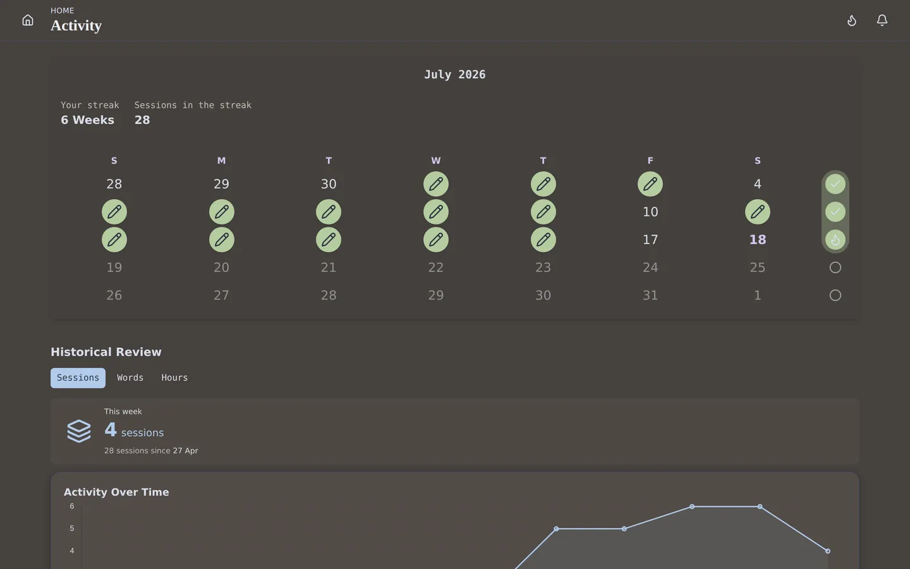The height and width of the screenshot is (569, 910).
Task: Click the stacked layers icon beside This week
Action: tap(79, 431)
